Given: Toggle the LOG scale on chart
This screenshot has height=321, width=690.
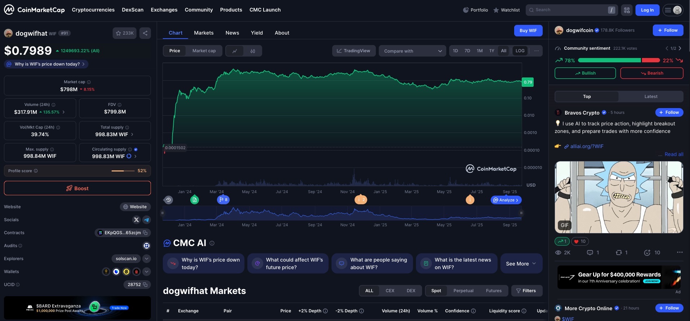Looking at the screenshot, I should pos(520,51).
